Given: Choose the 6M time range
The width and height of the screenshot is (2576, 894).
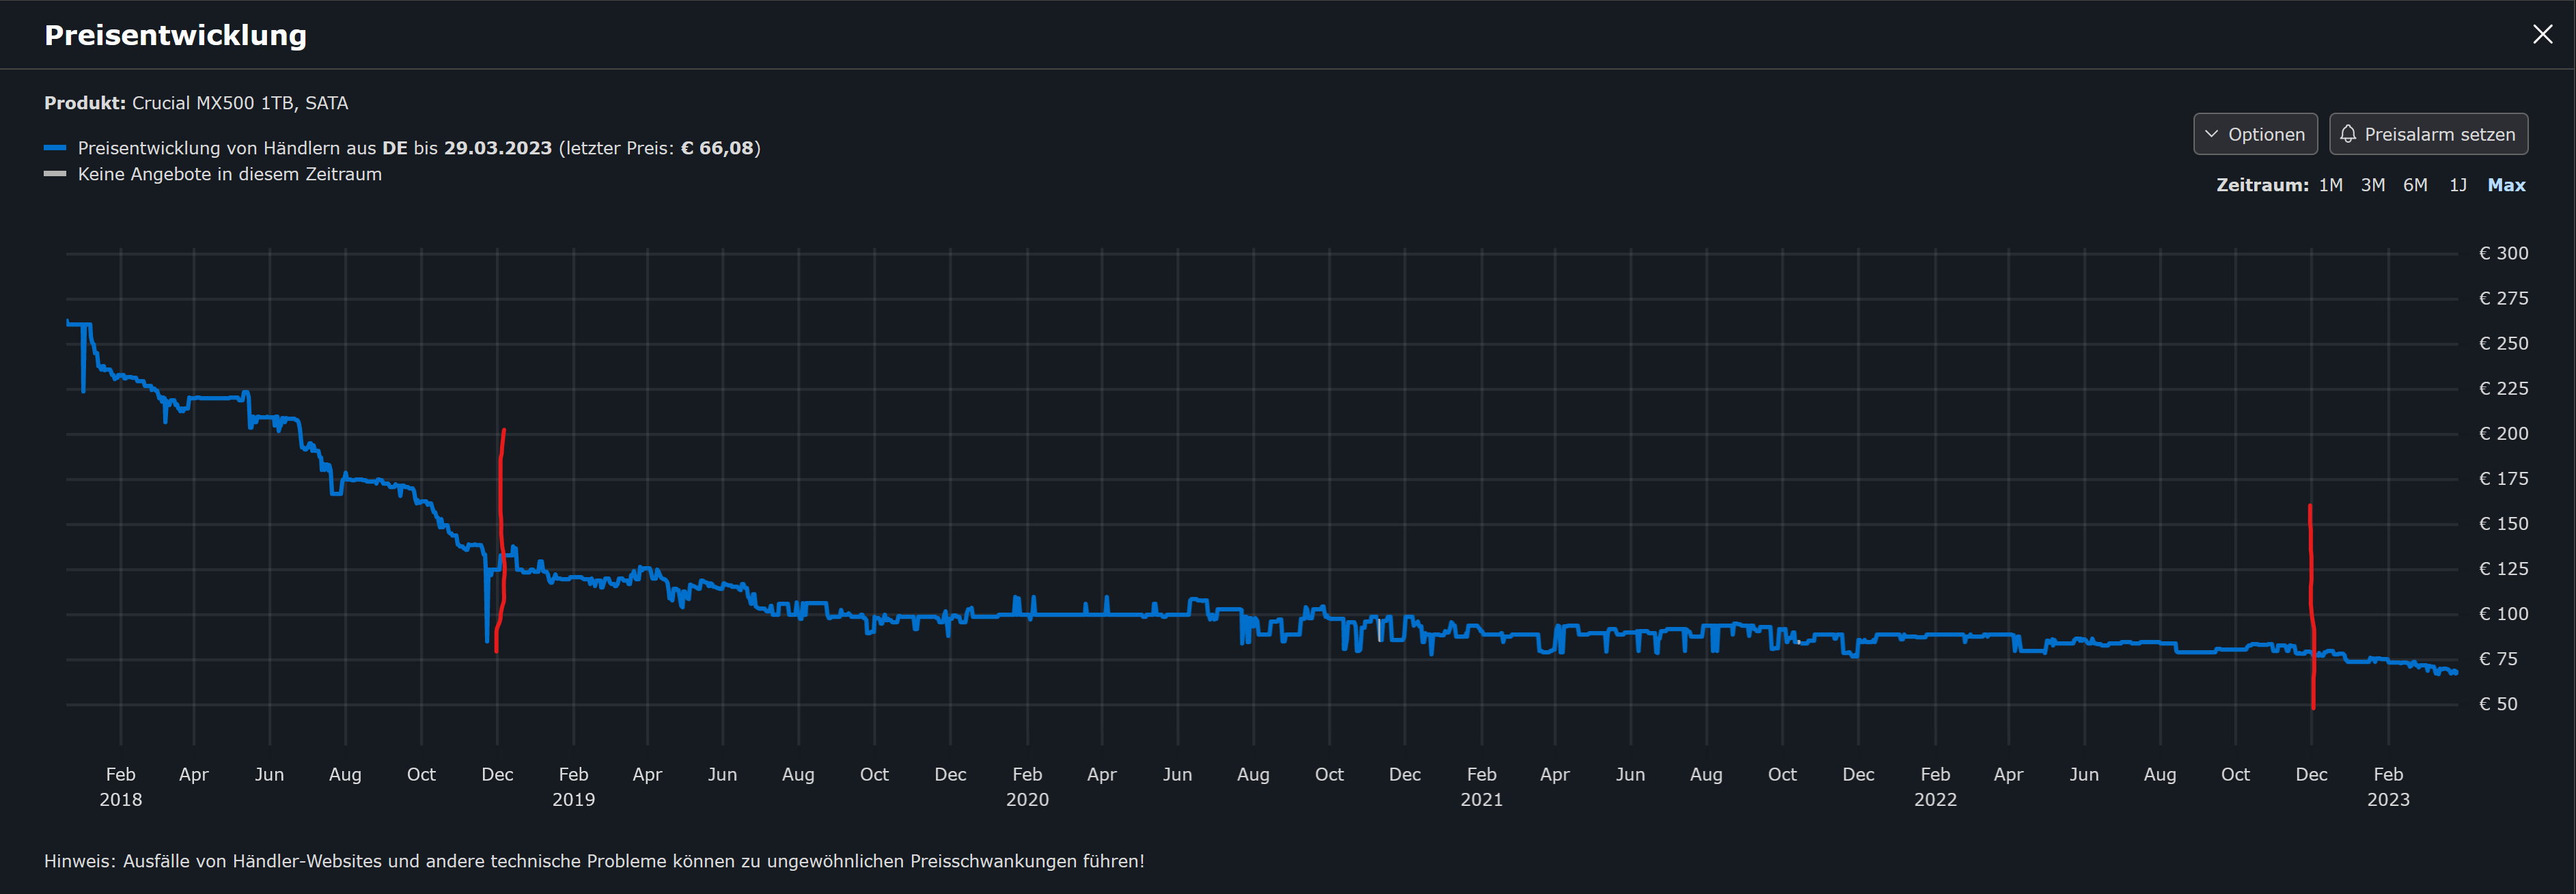Looking at the screenshot, I should click(2415, 185).
